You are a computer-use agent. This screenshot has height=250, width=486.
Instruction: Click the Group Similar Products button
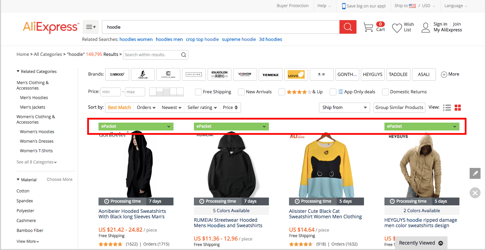point(399,108)
